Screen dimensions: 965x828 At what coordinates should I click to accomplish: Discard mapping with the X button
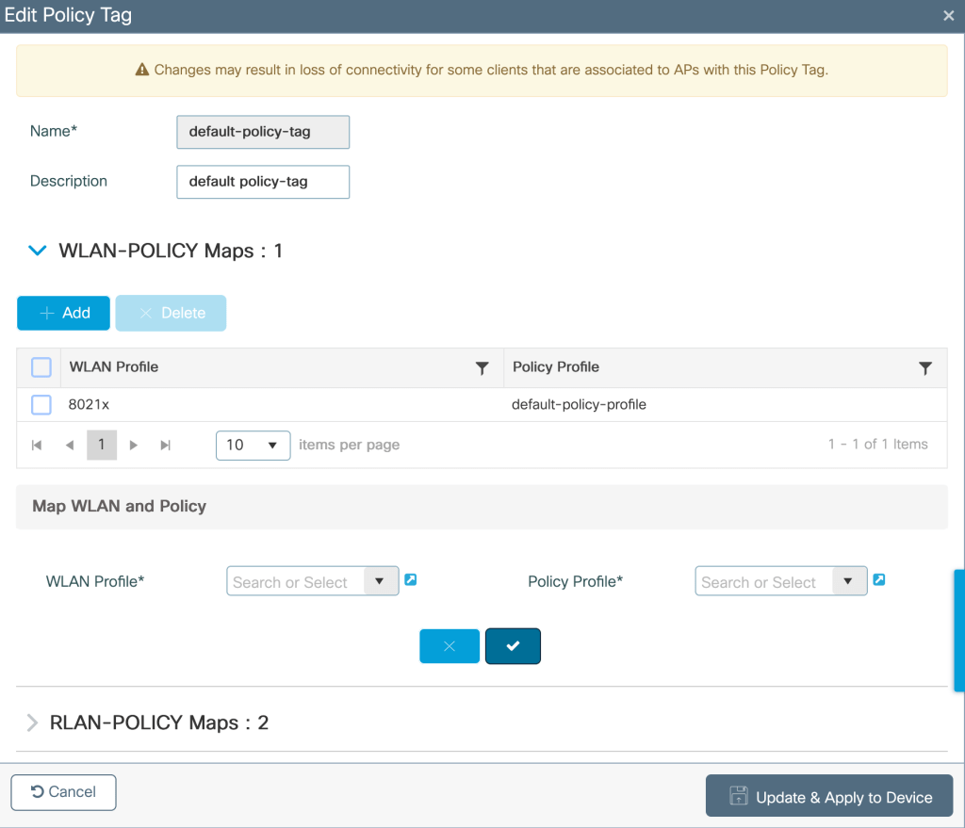[450, 646]
